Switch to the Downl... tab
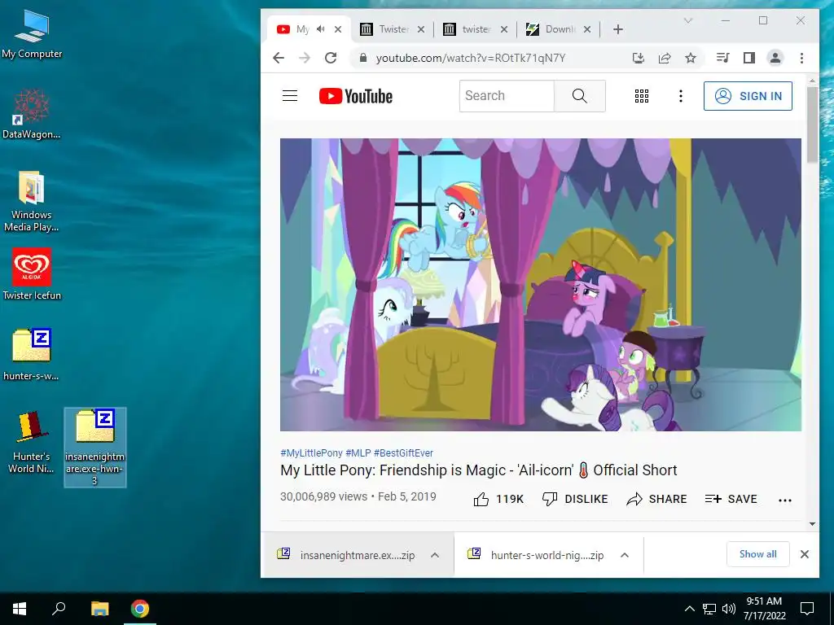 click(560, 29)
